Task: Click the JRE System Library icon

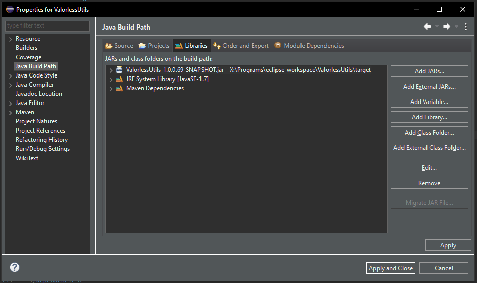Action: (119, 80)
